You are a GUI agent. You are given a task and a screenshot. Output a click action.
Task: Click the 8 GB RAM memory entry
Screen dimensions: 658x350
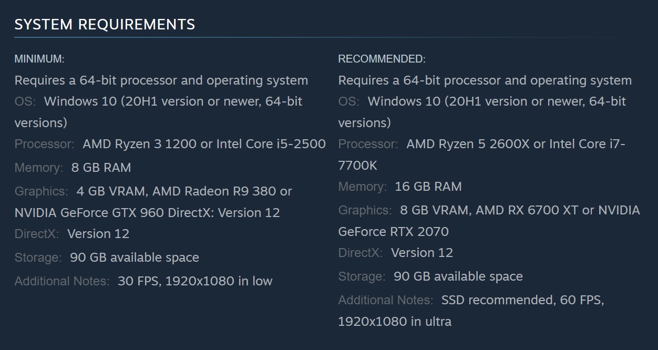[x=101, y=168]
